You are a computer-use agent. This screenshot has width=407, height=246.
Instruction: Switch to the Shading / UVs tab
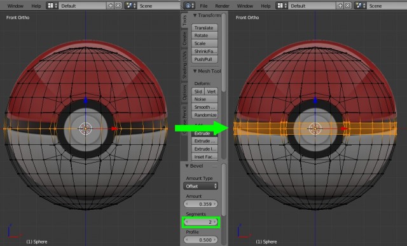(184, 65)
